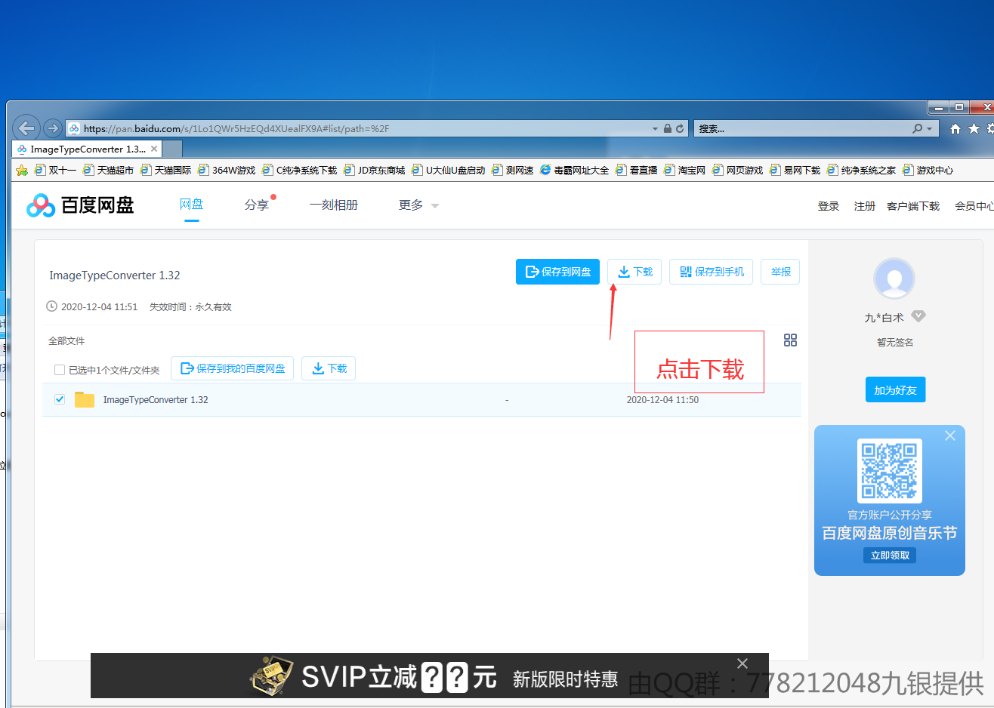The image size is (994, 708).
Task: Open the 纯净系统之家 bookmark
Action: pyautogui.click(x=861, y=170)
